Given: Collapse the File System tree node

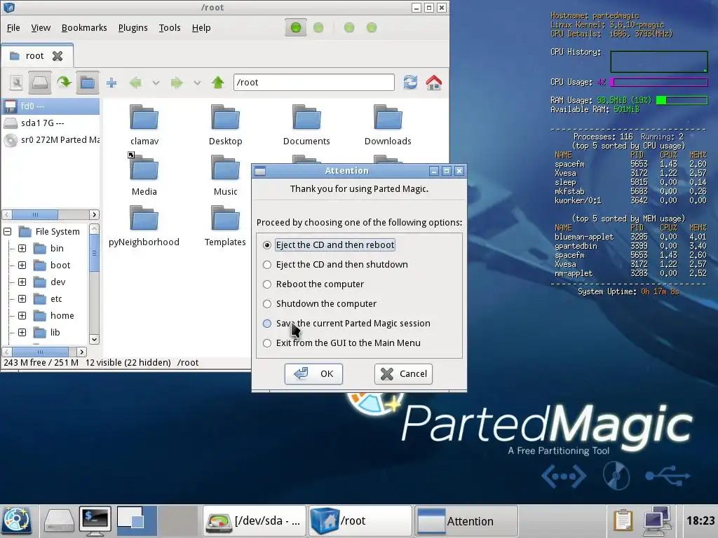Looking at the screenshot, I should click(x=7, y=231).
